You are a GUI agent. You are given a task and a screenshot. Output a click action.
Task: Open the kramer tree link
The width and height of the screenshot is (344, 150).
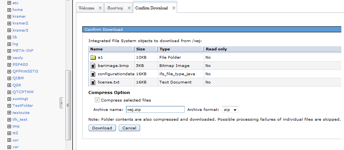(19, 17)
